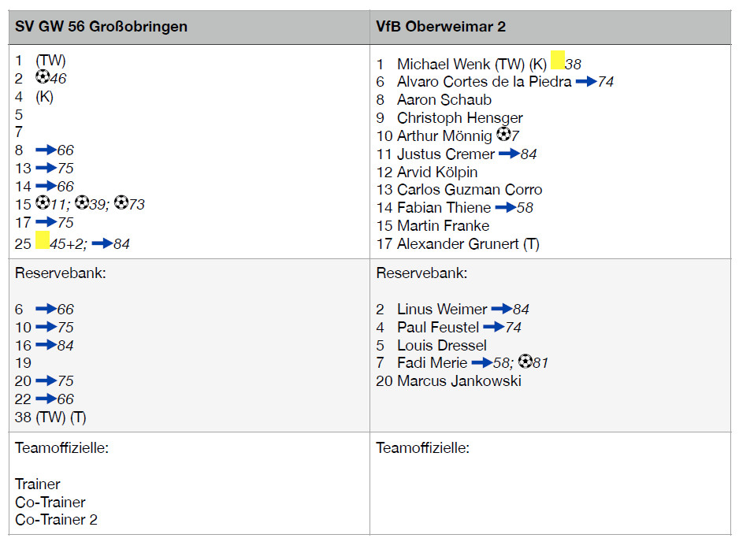Click the yellow card next to Michael Wenk
The width and height of the screenshot is (739, 538).
[x=558, y=61]
